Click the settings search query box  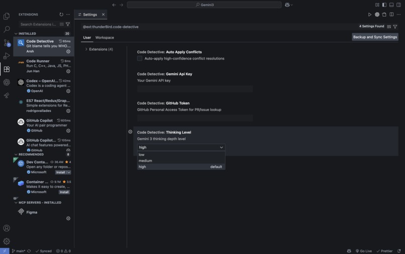[220, 27]
